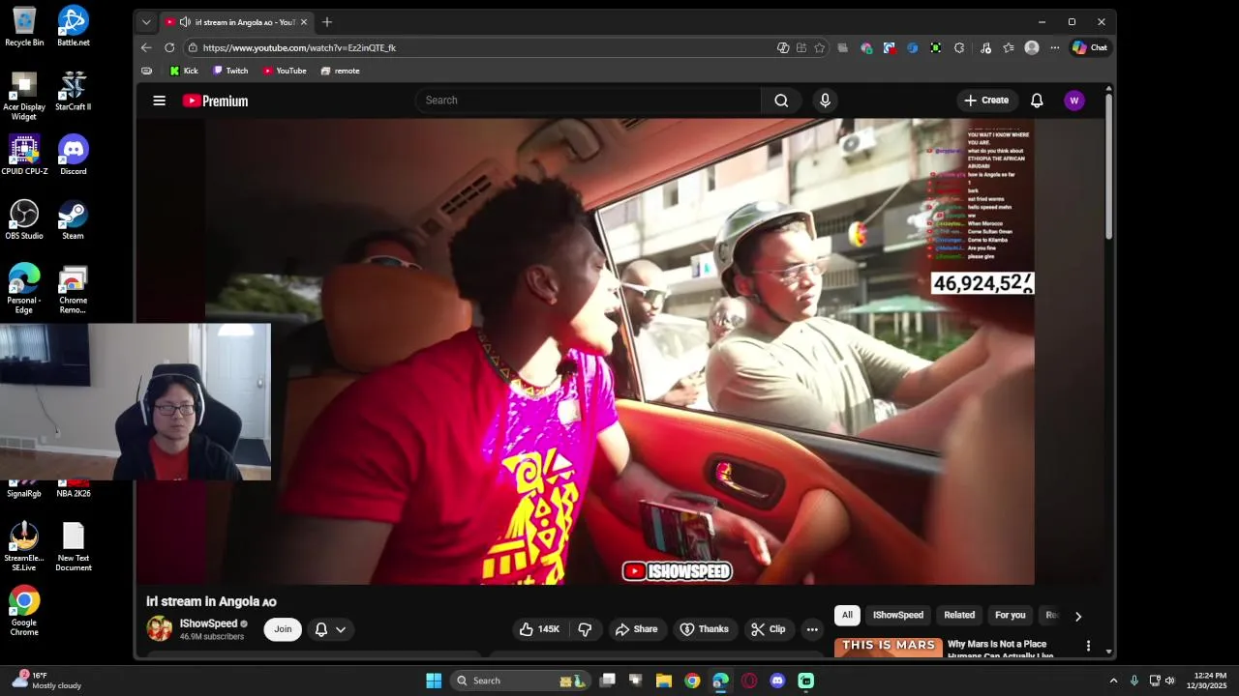Open New Text Document on desktop
Screen dimensions: 1239x696
(74, 547)
